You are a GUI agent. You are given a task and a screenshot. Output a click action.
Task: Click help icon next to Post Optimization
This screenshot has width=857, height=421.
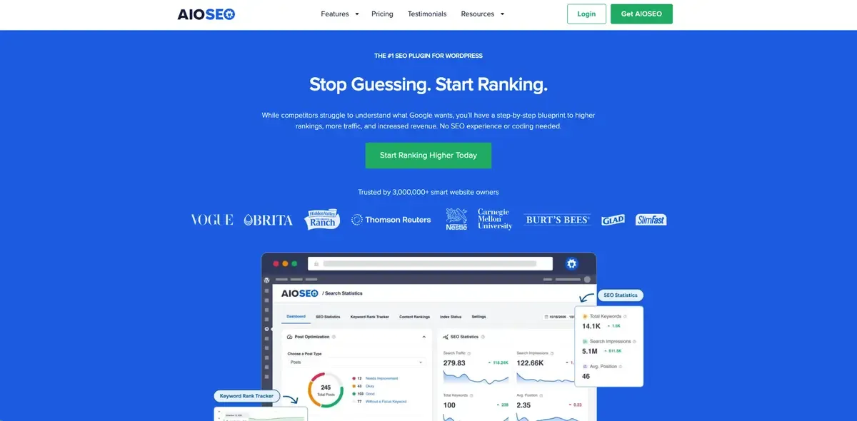(334, 337)
